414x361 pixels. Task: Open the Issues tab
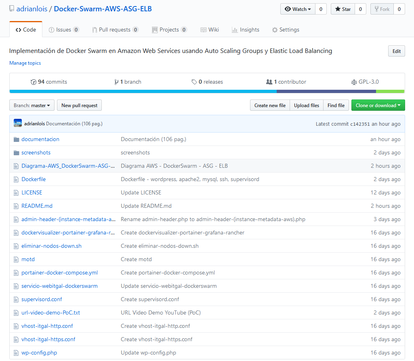pos(64,30)
